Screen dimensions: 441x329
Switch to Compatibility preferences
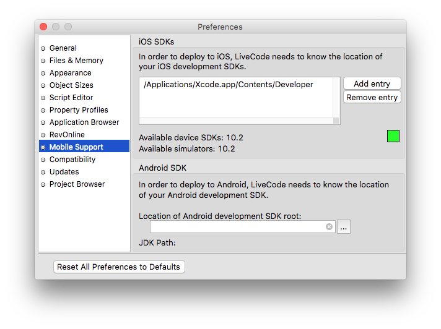(x=72, y=160)
